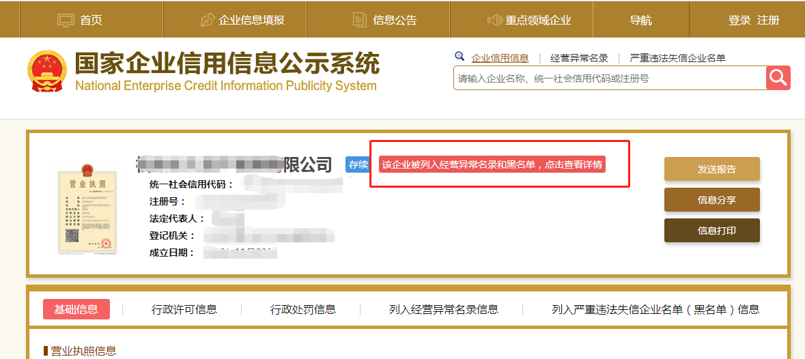
Task: Click the 信息分享 button
Action: click(x=712, y=199)
